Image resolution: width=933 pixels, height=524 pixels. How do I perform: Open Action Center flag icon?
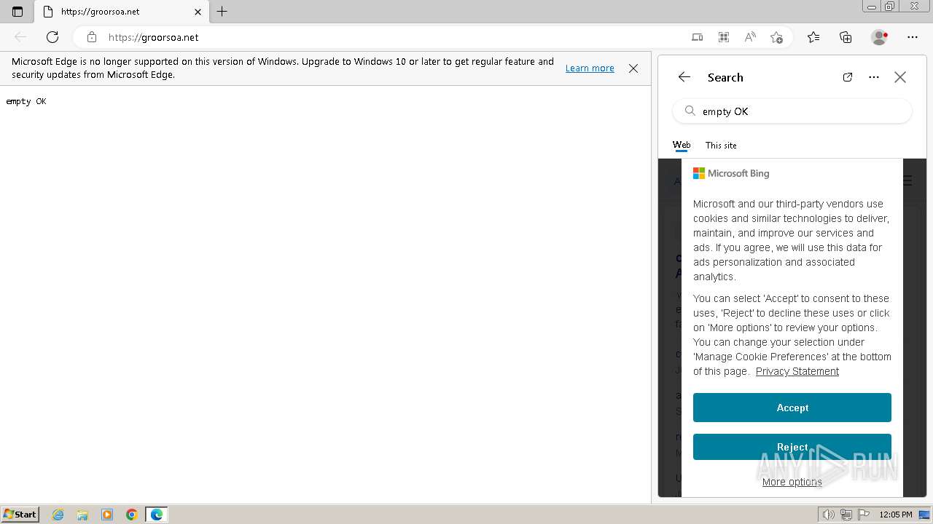[864, 515]
